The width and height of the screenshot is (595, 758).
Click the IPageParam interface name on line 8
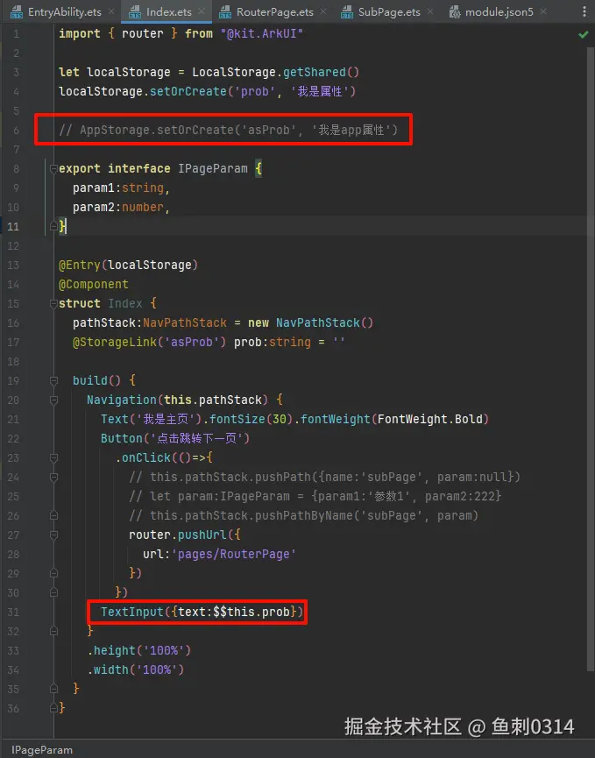click(x=213, y=169)
